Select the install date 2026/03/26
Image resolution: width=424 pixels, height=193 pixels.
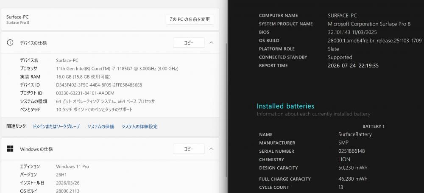[67, 183]
